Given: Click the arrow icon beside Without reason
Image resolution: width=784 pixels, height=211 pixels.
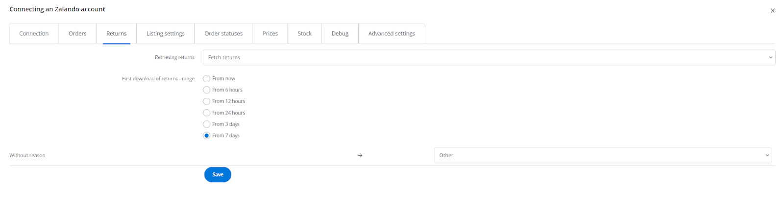Looking at the screenshot, I should point(360,155).
